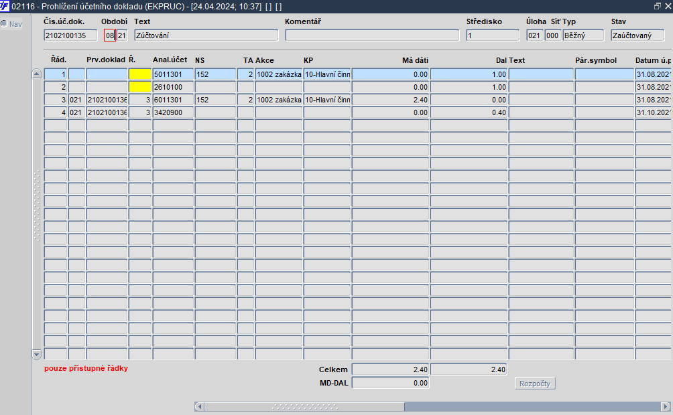Image resolution: width=673 pixels, height=415 pixels.
Task: Click the 'pouze přístupné řádky' red label
Action: 86,368
